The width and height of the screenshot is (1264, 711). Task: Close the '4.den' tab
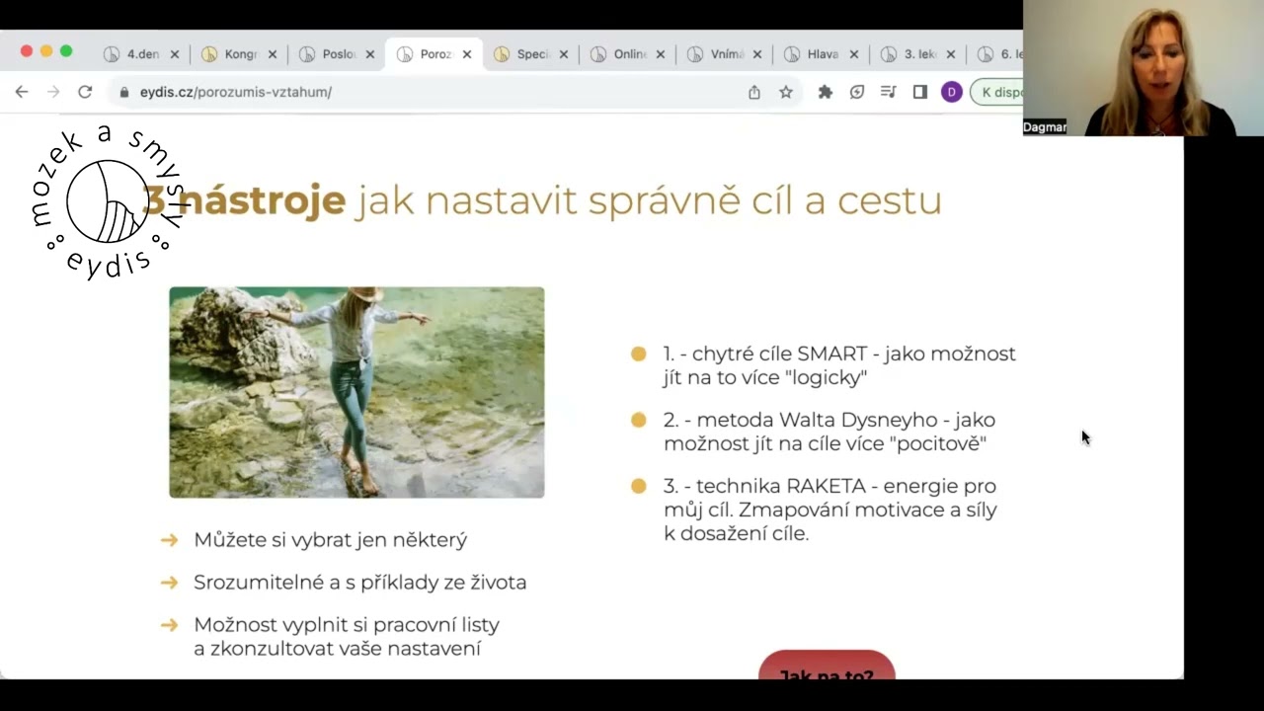175,54
